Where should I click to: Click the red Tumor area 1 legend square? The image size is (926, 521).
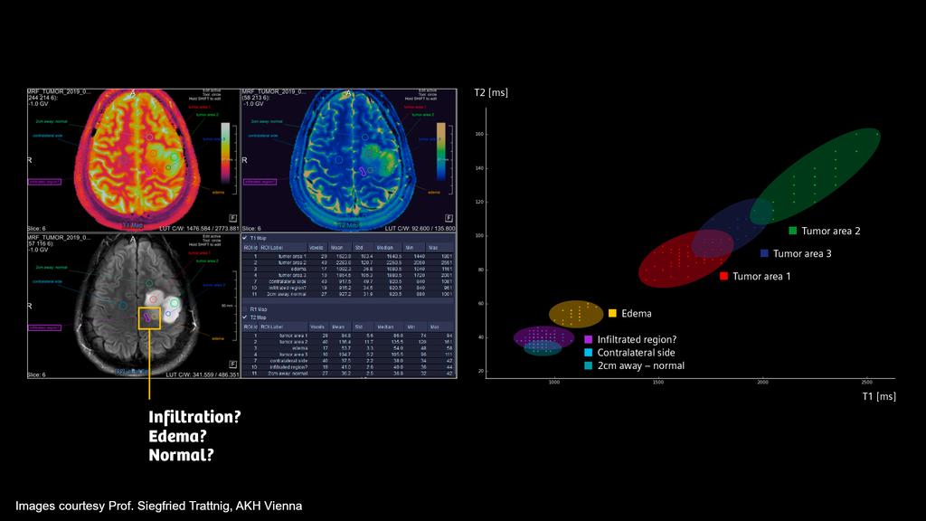click(x=723, y=276)
